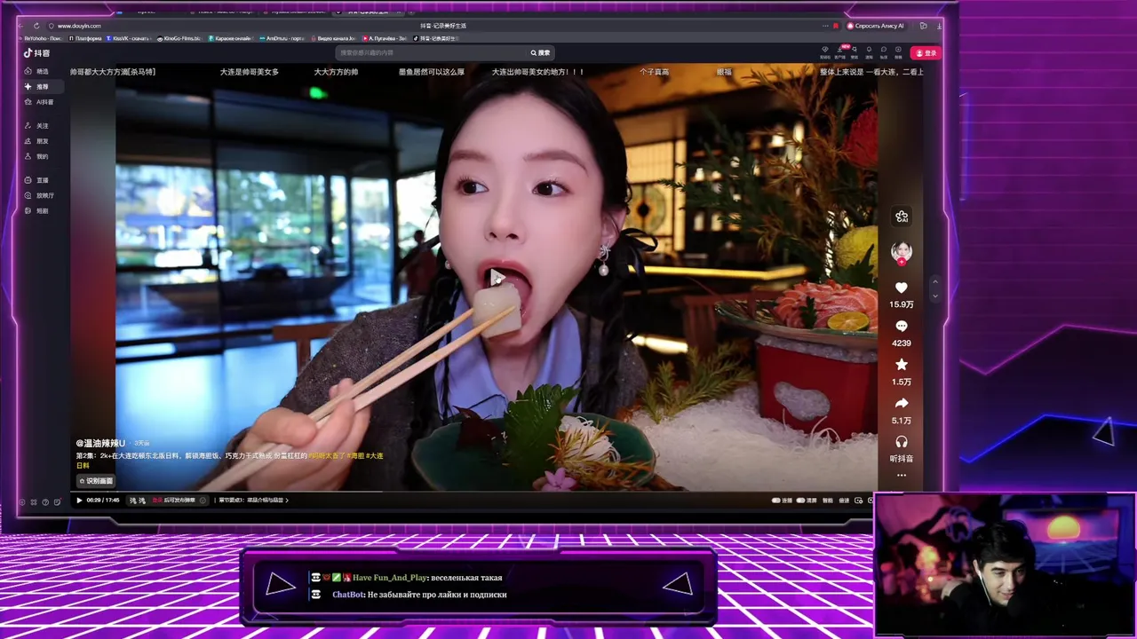Open the KinoGo-Films bookmark
The width and height of the screenshot is (1137, 639).
coord(179,38)
